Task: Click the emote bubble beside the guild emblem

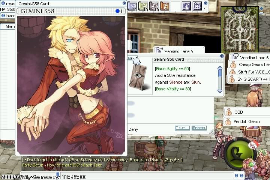Action: pyautogui.click(x=253, y=145)
